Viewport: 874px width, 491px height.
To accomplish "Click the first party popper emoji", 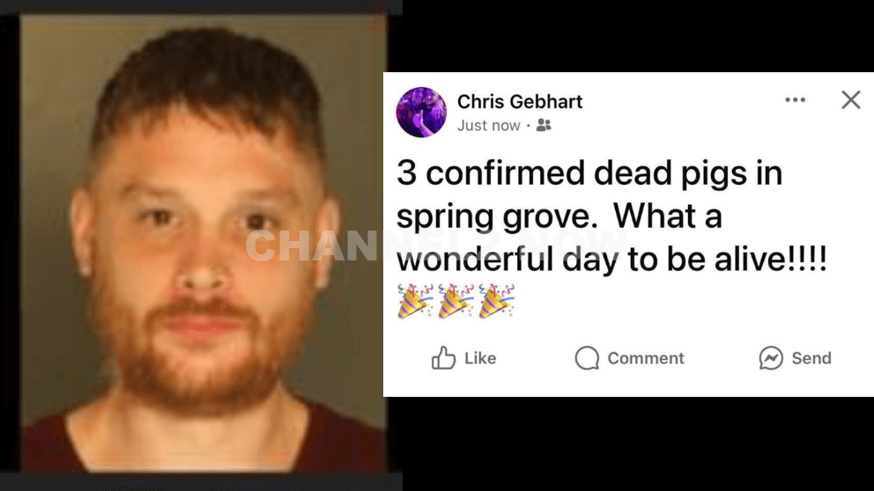I will pos(415,301).
